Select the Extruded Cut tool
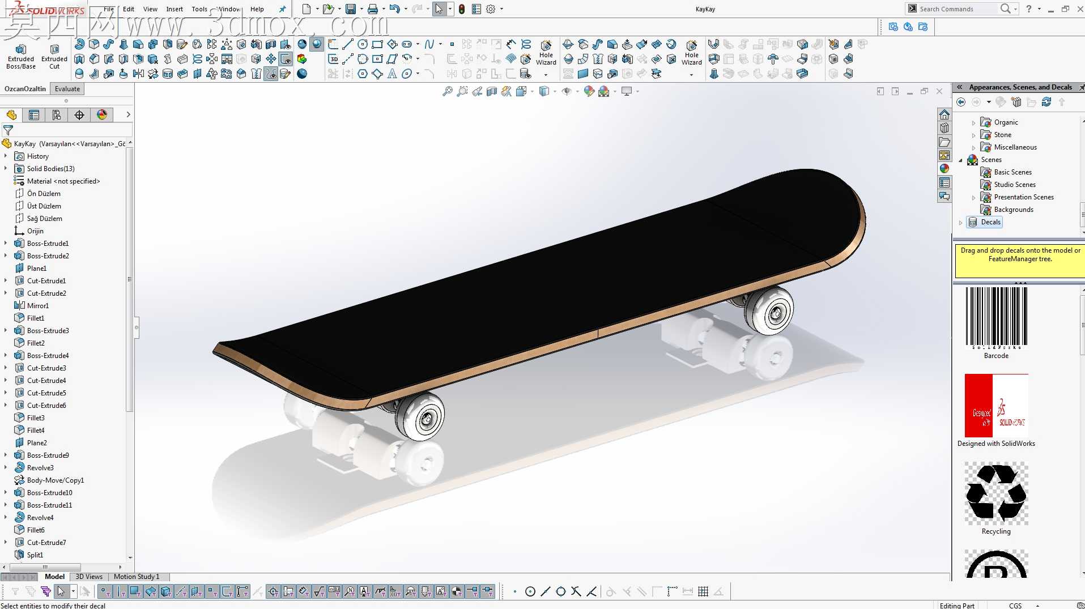The width and height of the screenshot is (1085, 609). [x=54, y=57]
